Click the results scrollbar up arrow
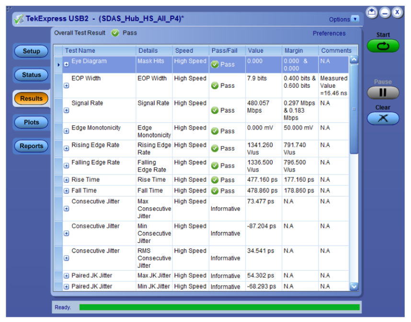Viewport: 411px width, 322px height. (354, 59)
